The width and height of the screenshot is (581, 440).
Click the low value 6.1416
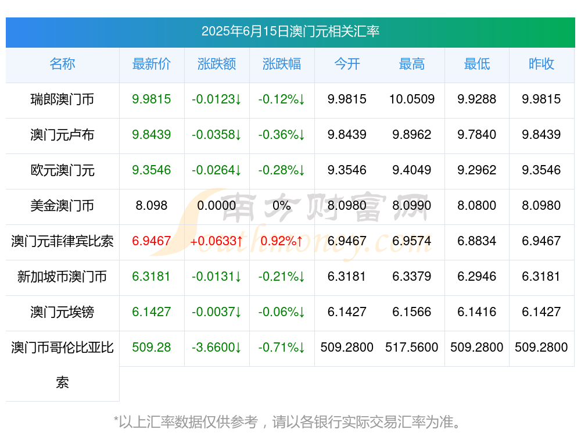[477, 312]
